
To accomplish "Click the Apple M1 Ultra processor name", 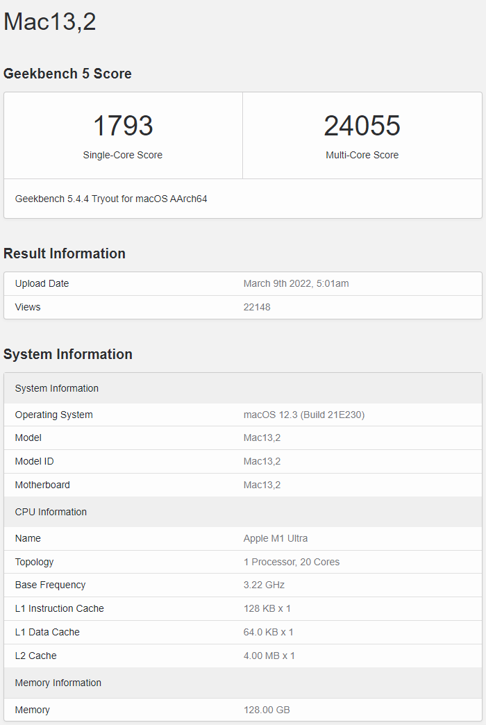I will (276, 538).
